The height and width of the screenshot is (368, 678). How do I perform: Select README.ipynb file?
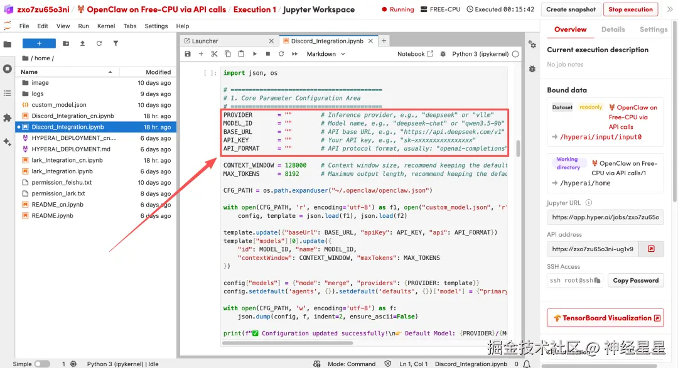tap(95, 215)
